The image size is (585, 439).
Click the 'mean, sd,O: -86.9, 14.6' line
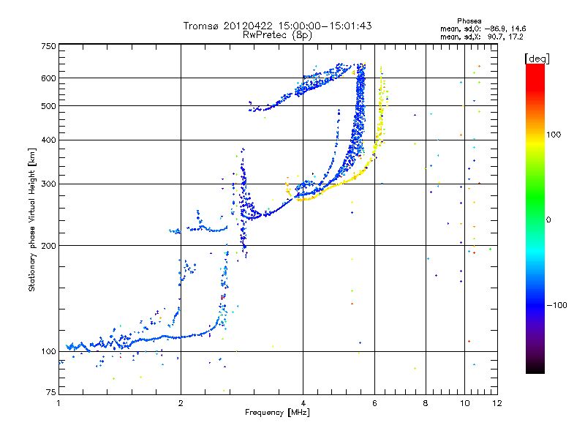pos(483,29)
